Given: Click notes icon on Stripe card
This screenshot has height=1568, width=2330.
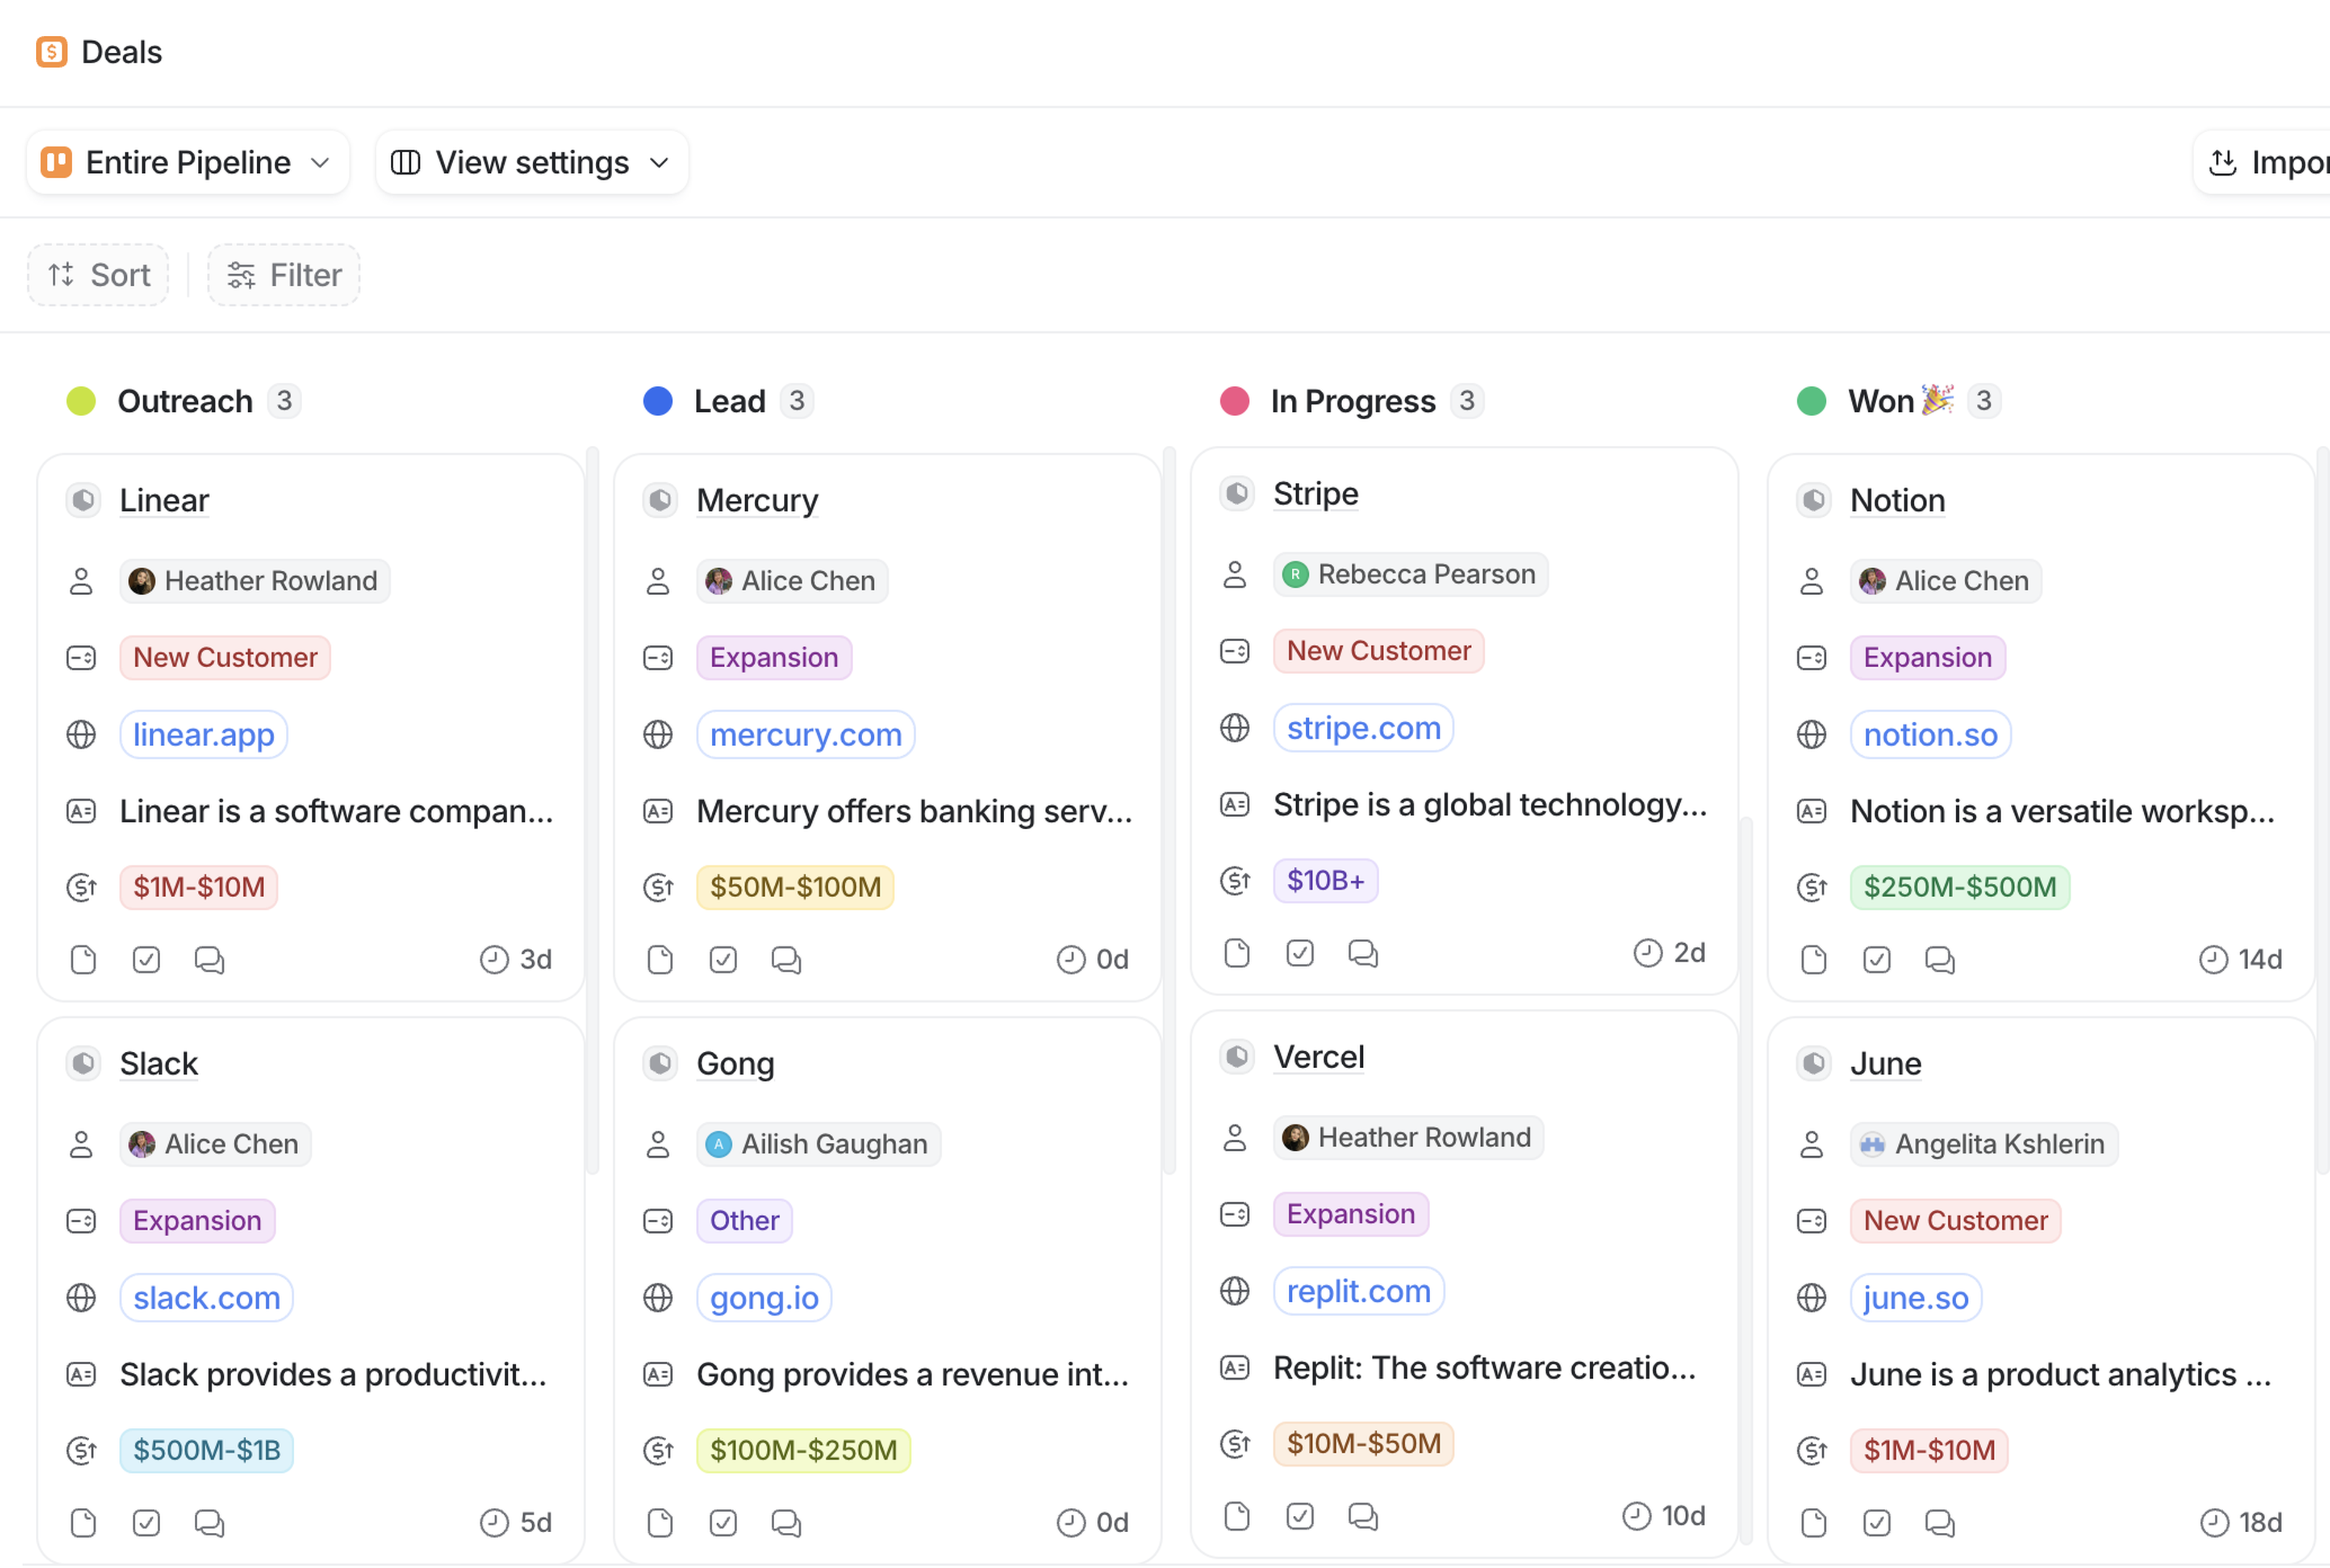Looking at the screenshot, I should click(1238, 953).
